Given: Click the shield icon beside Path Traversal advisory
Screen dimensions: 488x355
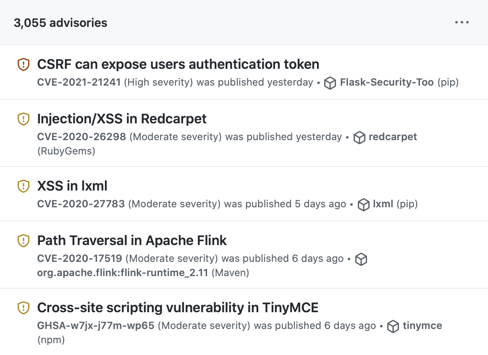Looking at the screenshot, I should (x=23, y=240).
